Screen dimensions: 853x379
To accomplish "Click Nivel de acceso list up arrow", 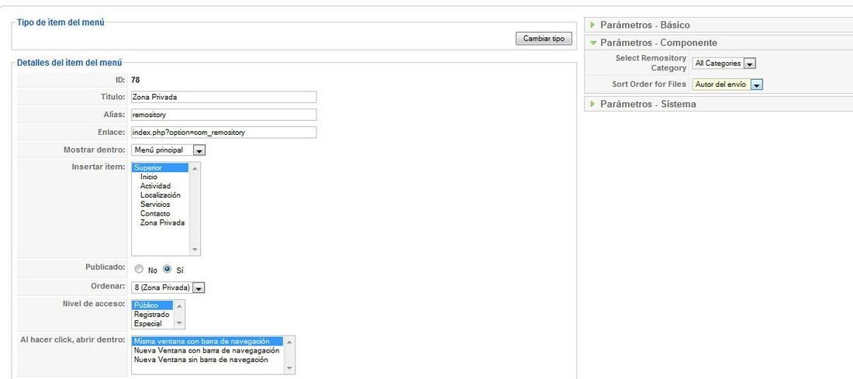I will point(180,305).
